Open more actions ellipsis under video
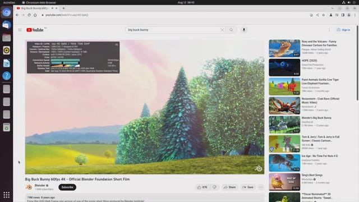Screen dimensions: 359x202 pos(261,187)
